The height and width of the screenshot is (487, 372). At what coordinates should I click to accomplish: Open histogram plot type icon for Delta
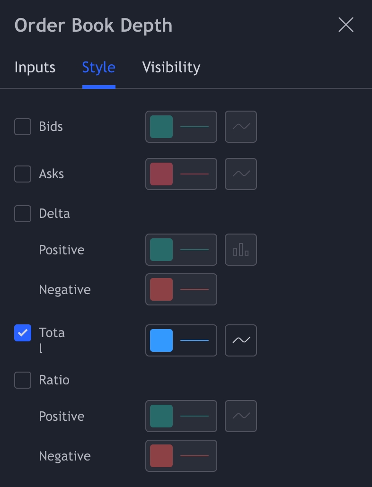click(241, 250)
